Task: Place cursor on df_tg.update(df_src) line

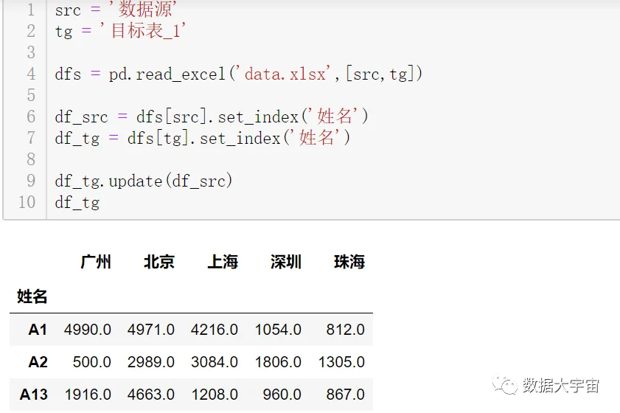Action: pos(144,181)
